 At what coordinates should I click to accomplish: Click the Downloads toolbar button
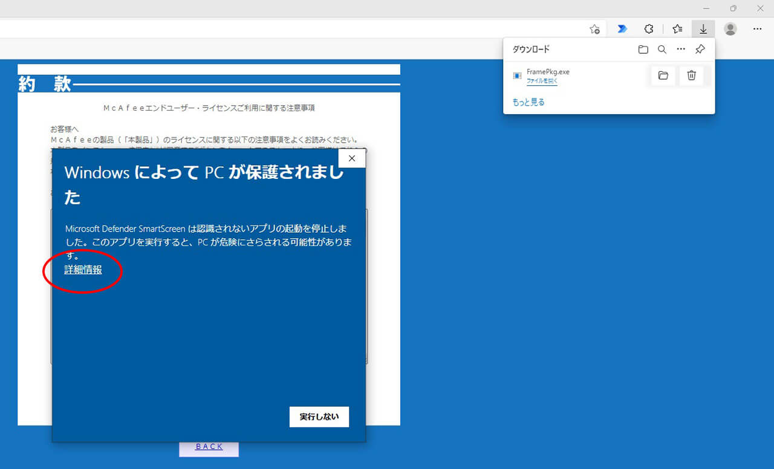pyautogui.click(x=703, y=28)
